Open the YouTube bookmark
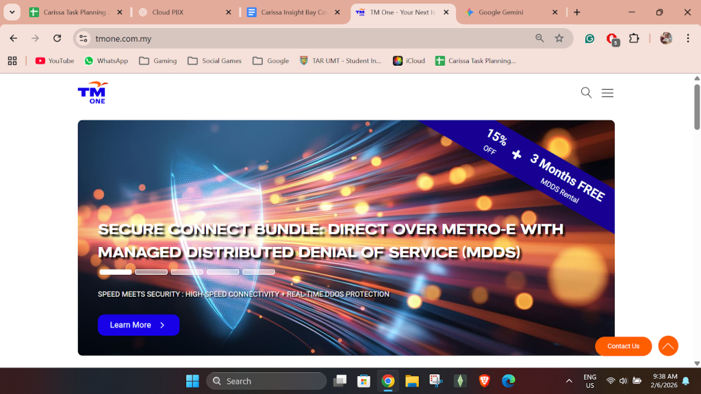 pyautogui.click(x=55, y=61)
